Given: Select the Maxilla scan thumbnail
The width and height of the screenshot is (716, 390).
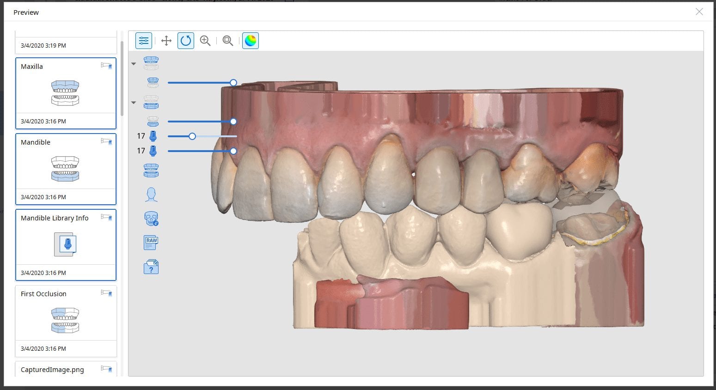Looking at the screenshot, I should point(65,93).
